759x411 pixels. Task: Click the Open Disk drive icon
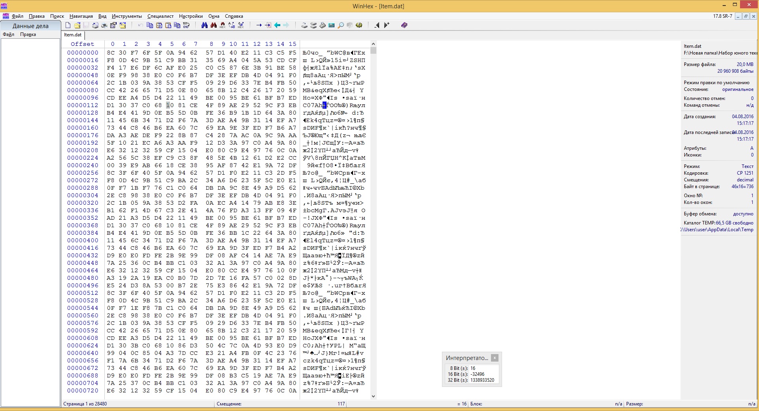pos(304,25)
